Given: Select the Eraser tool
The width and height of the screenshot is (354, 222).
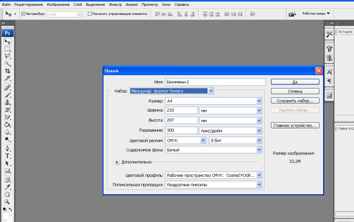Looking at the screenshot, I should pyautogui.click(x=7, y=117).
